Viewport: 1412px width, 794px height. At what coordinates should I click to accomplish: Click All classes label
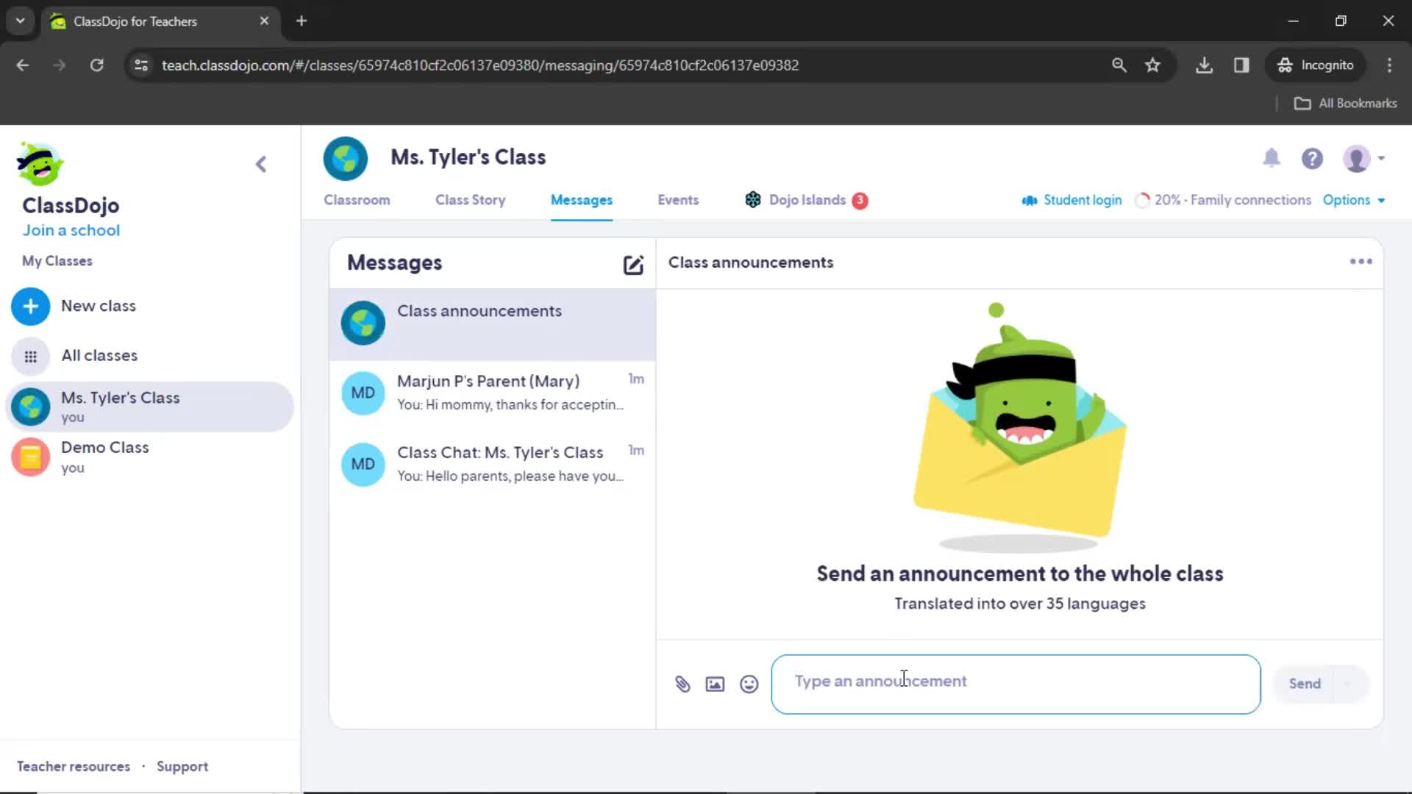(99, 356)
